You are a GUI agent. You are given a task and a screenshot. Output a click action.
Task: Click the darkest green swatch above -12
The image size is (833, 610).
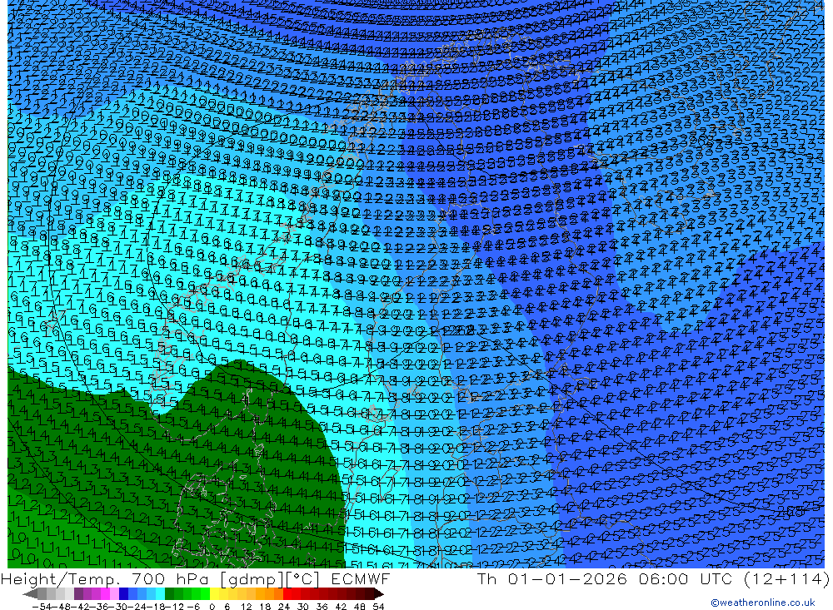tap(169, 594)
